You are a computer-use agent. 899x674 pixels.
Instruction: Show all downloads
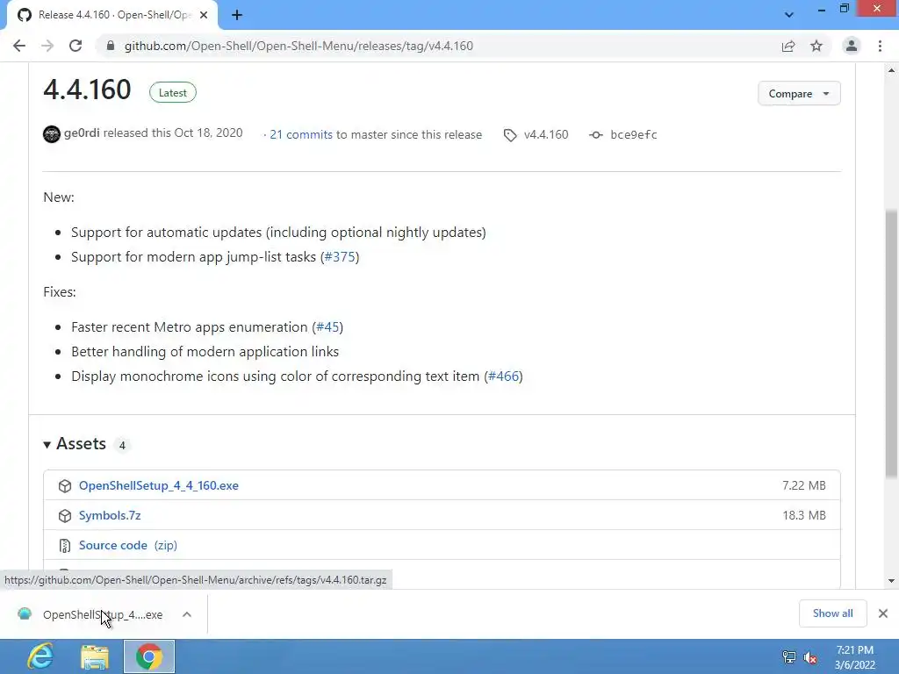pos(832,613)
